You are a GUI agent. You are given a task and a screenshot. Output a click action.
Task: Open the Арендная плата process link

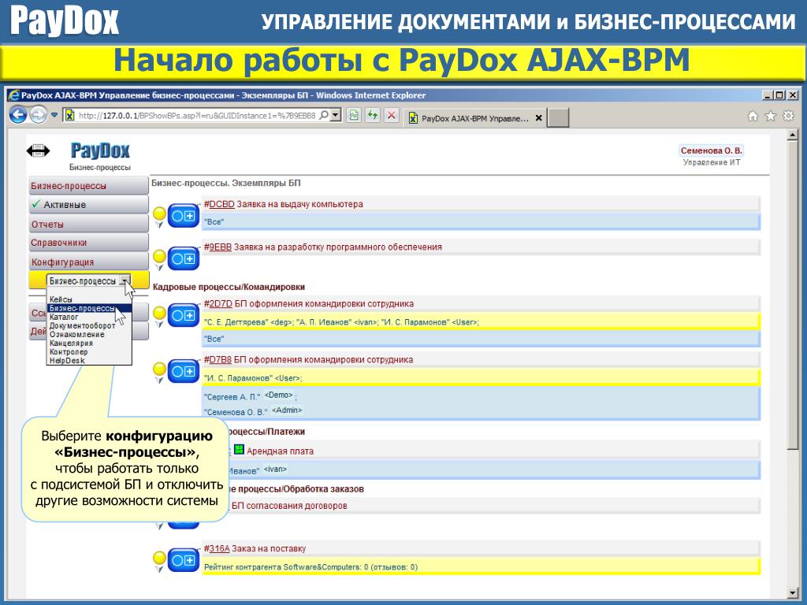tap(280, 451)
